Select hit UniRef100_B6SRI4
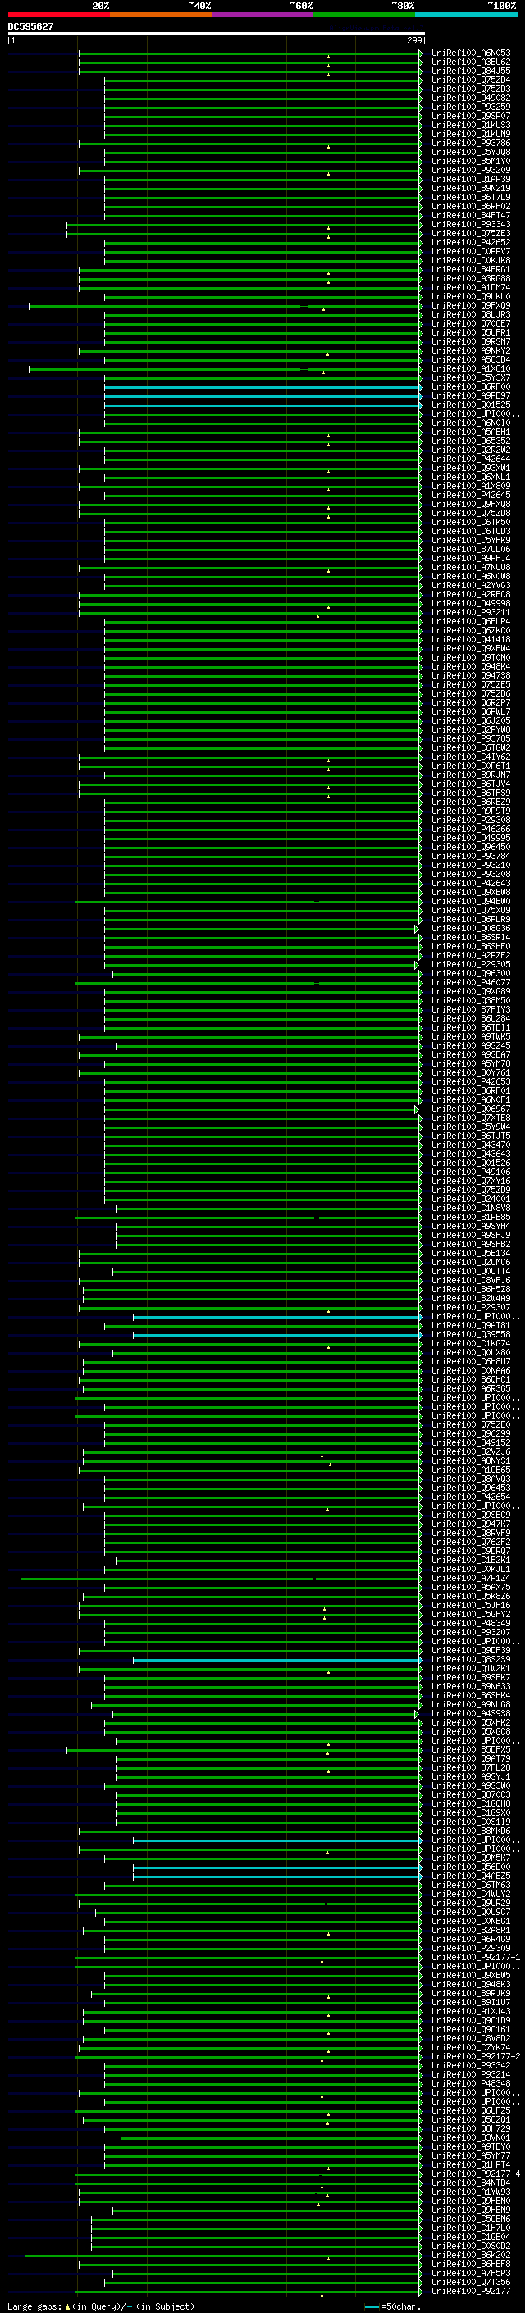525x2313 pixels. 471,937
